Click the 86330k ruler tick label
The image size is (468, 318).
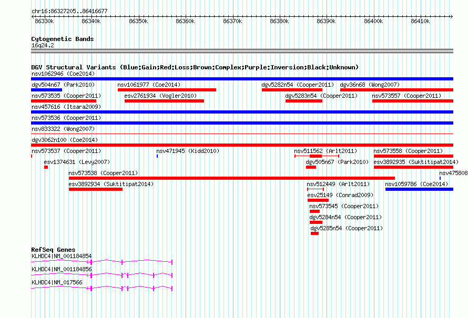[x=44, y=21]
